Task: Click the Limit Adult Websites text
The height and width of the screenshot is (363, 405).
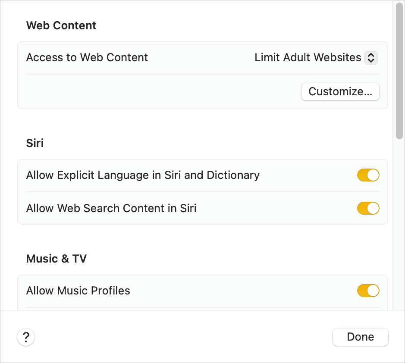Action: [308, 57]
